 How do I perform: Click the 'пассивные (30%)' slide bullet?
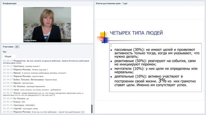pos(157,53)
